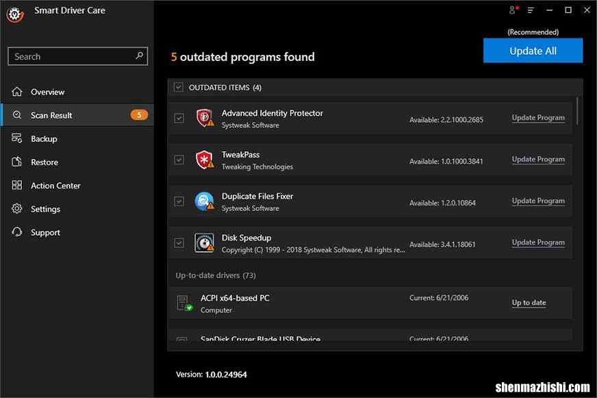The image size is (597, 398).
Task: Click the Version 1.0.0.24964 text
Action: point(212,375)
